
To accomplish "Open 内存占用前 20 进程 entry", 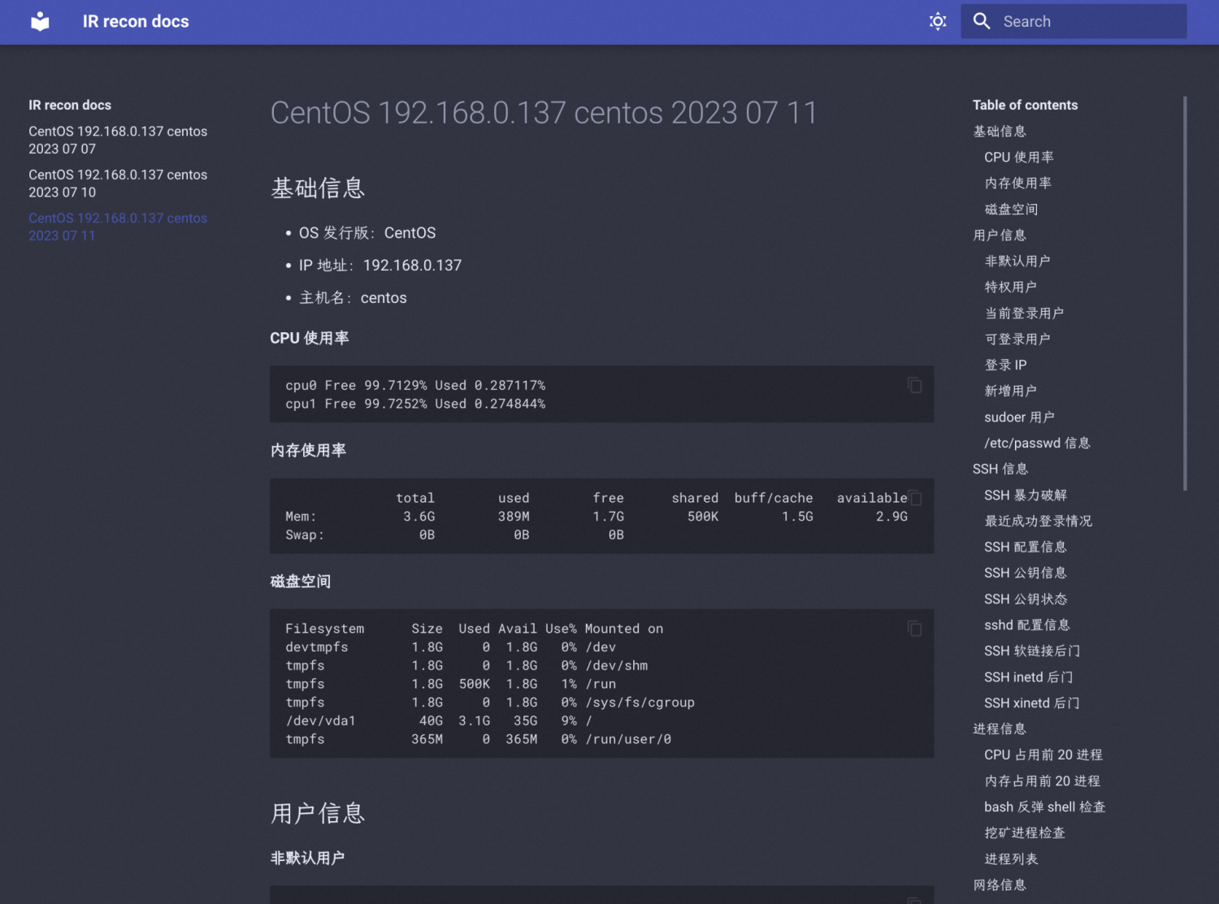I will (1043, 781).
